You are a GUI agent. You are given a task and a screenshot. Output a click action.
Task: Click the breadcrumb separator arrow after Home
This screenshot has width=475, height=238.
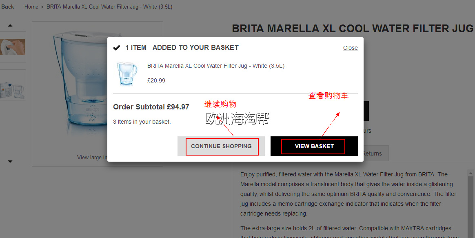pos(42,7)
